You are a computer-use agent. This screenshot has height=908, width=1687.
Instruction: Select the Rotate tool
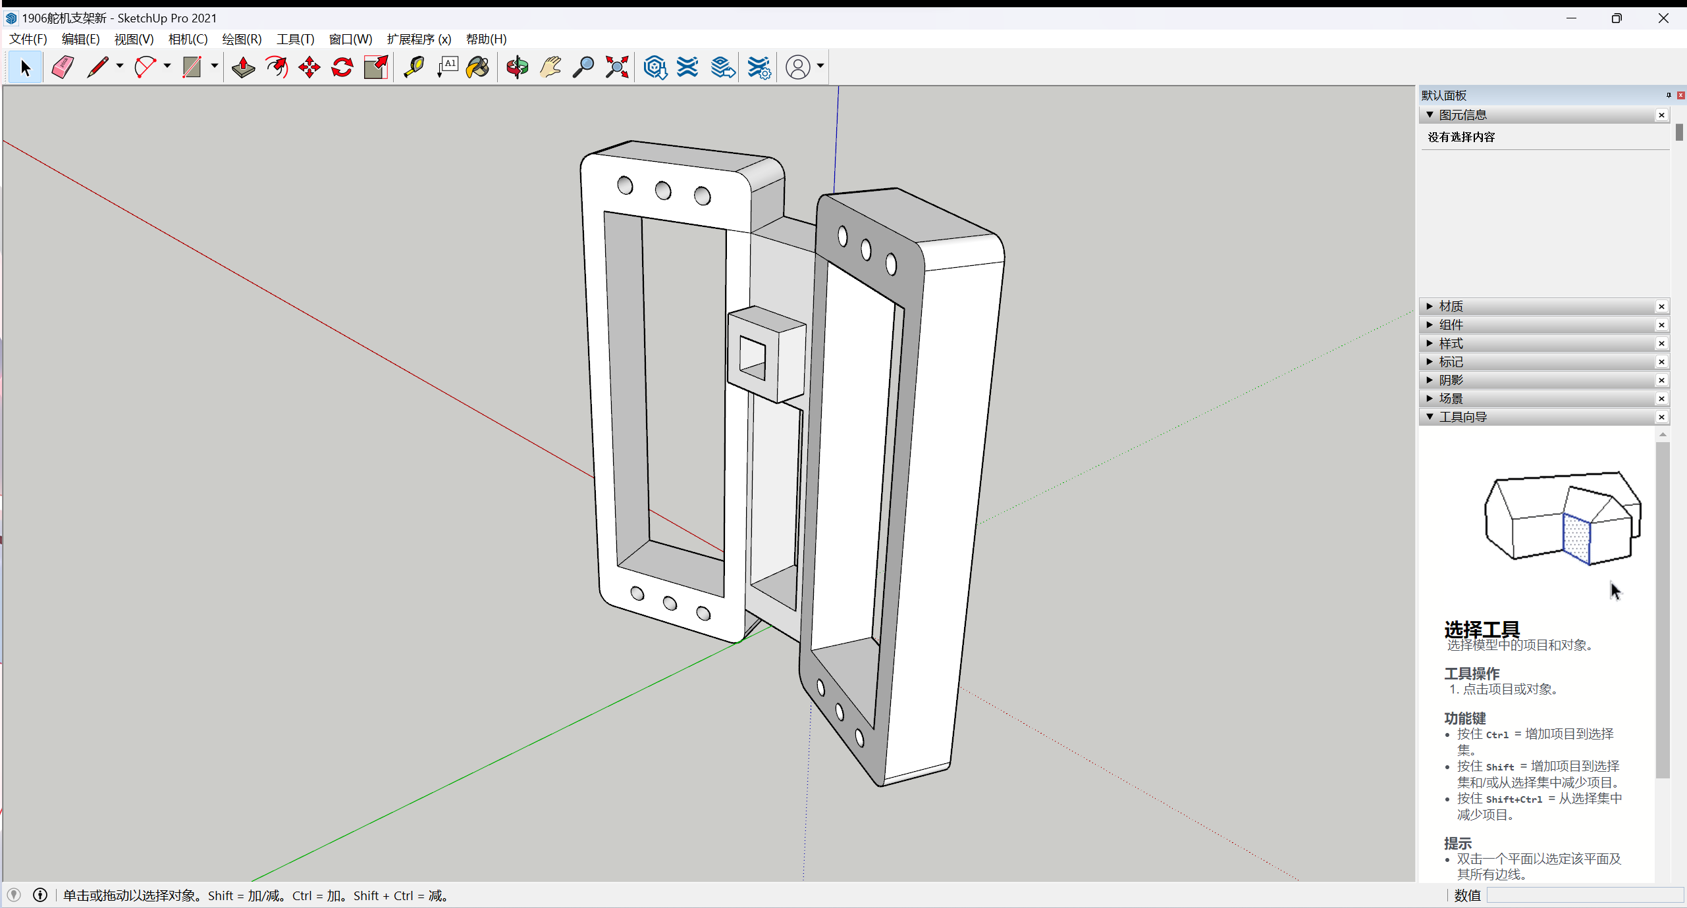(342, 67)
